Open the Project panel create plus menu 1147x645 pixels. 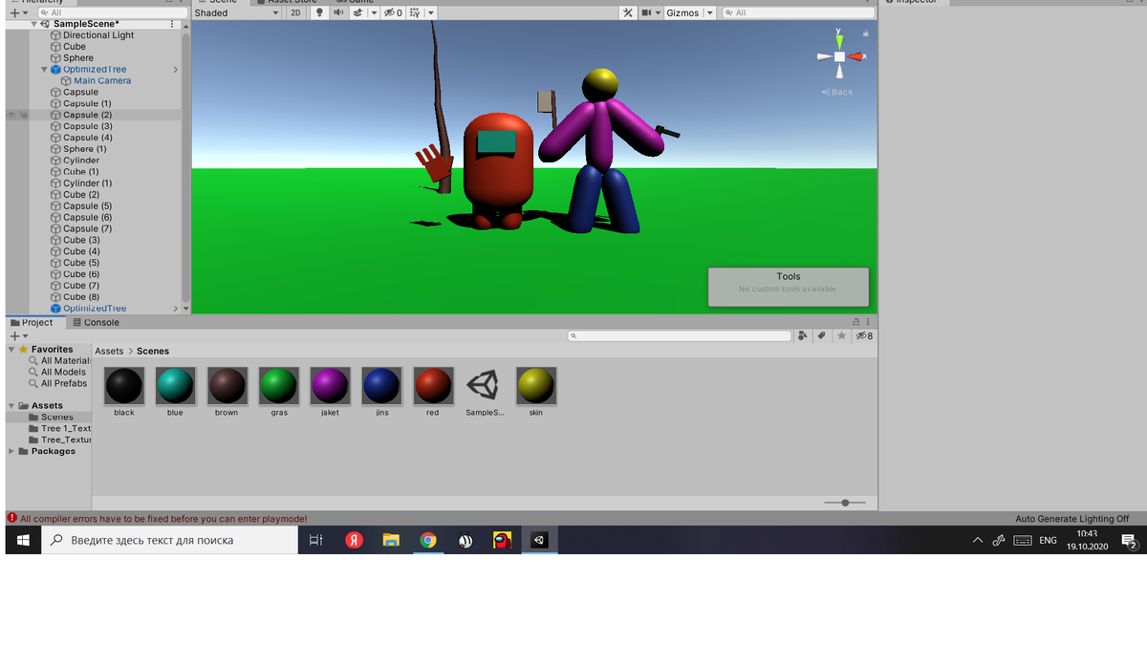(x=17, y=336)
